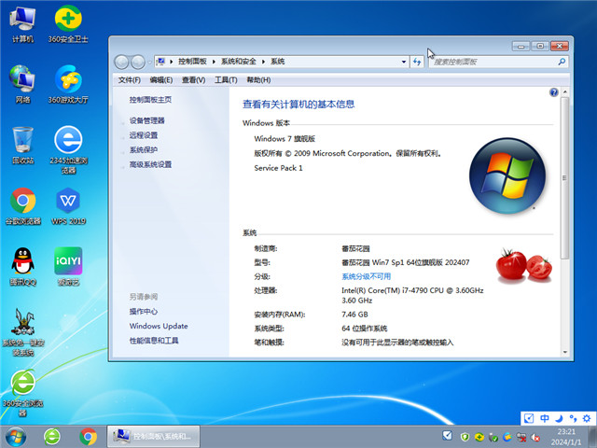
Task: Open 360安全卫士 desktop icon
Action: (x=68, y=23)
